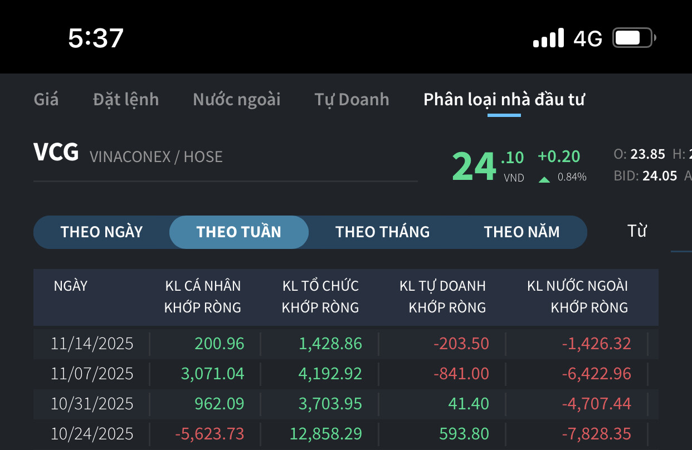Screen dimensions: 692x450
Task: Click the green price up-arrow icon
Action: (544, 179)
